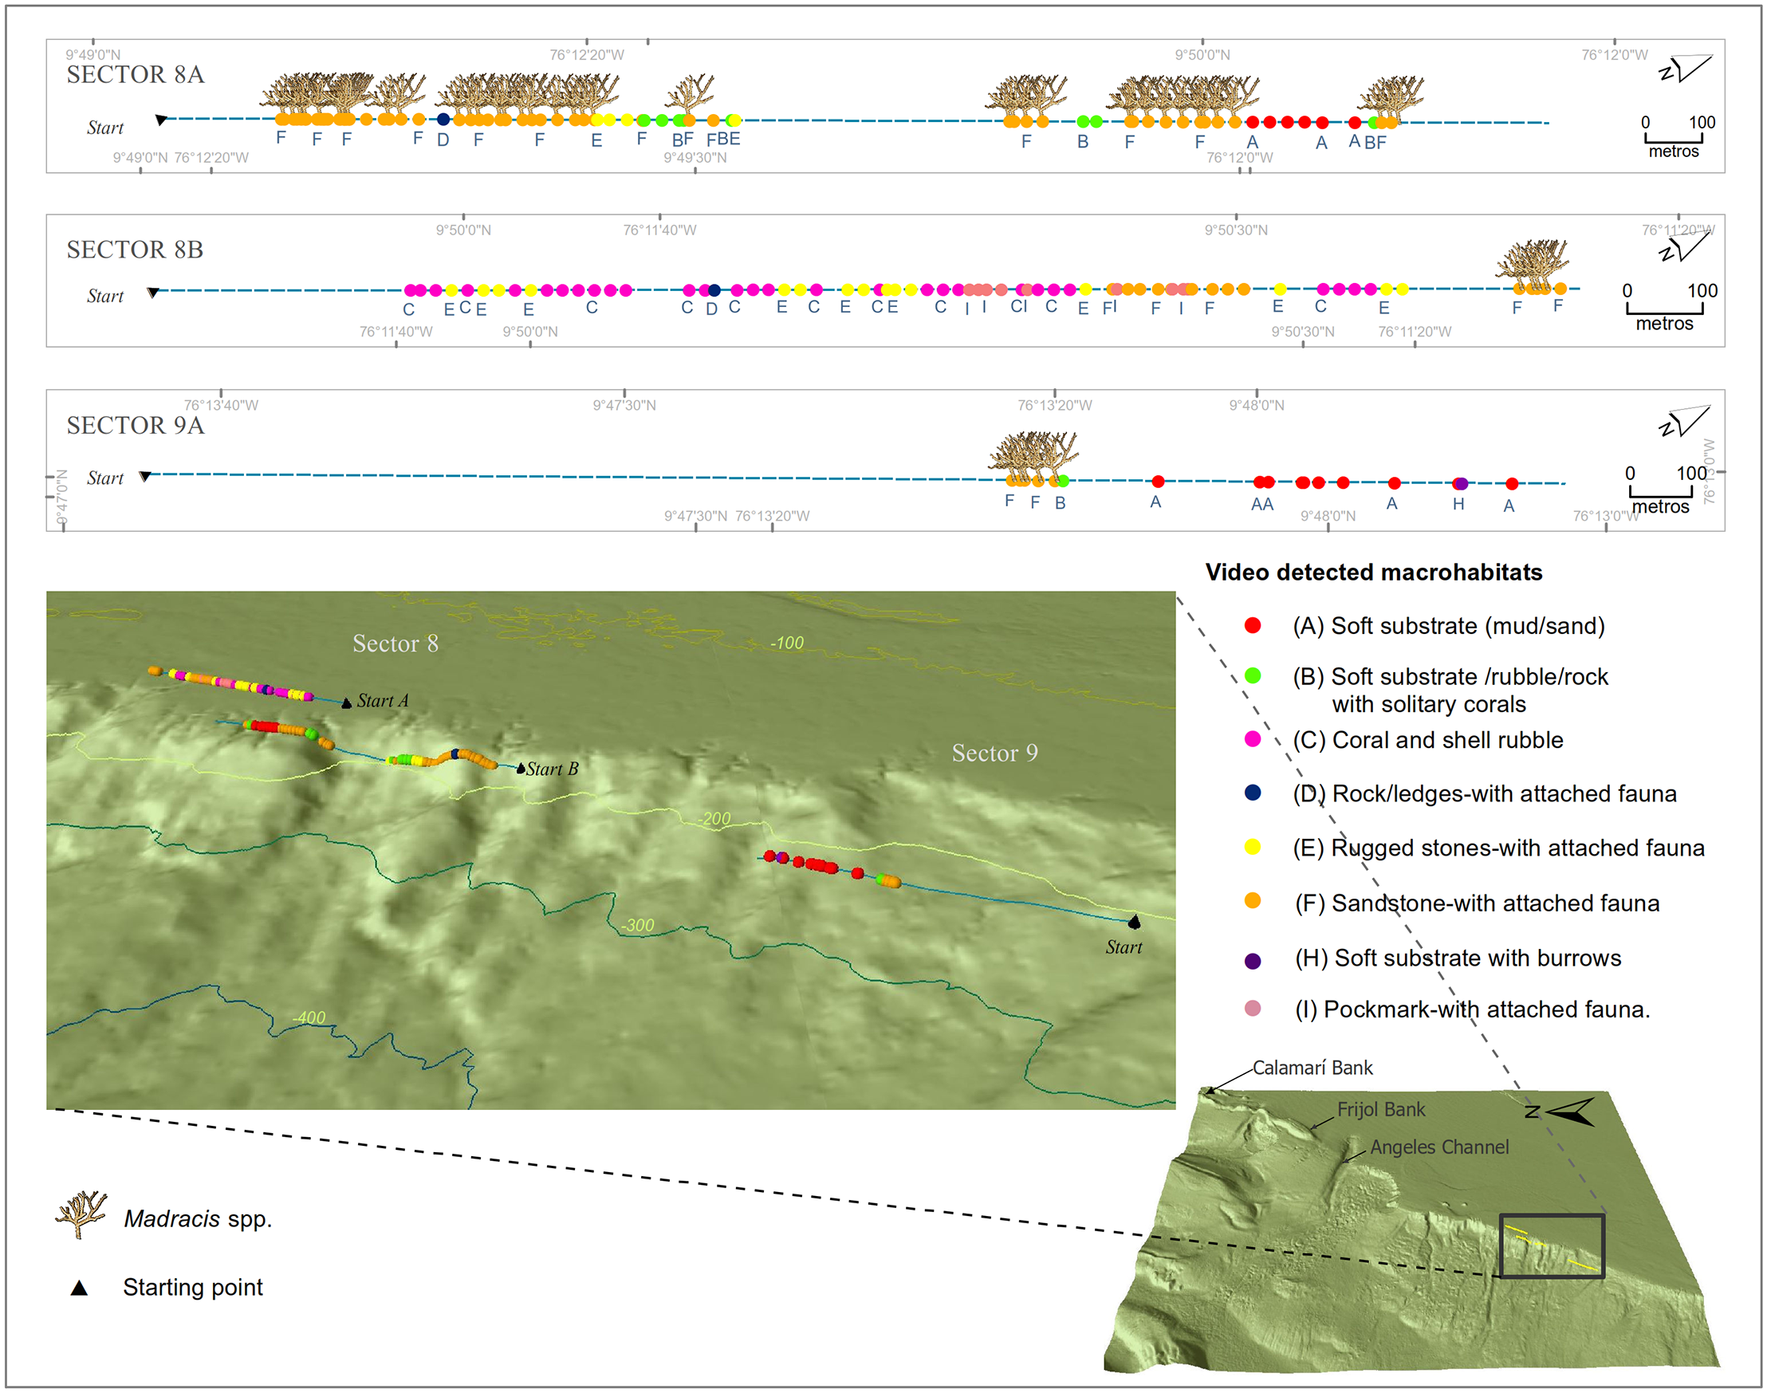The image size is (1767, 1393).
Task: Click the black rectangle on the overview map
Action: coord(1552,1246)
